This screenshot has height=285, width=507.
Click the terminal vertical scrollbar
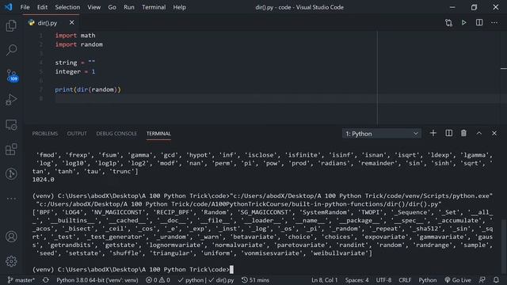coord(504,246)
